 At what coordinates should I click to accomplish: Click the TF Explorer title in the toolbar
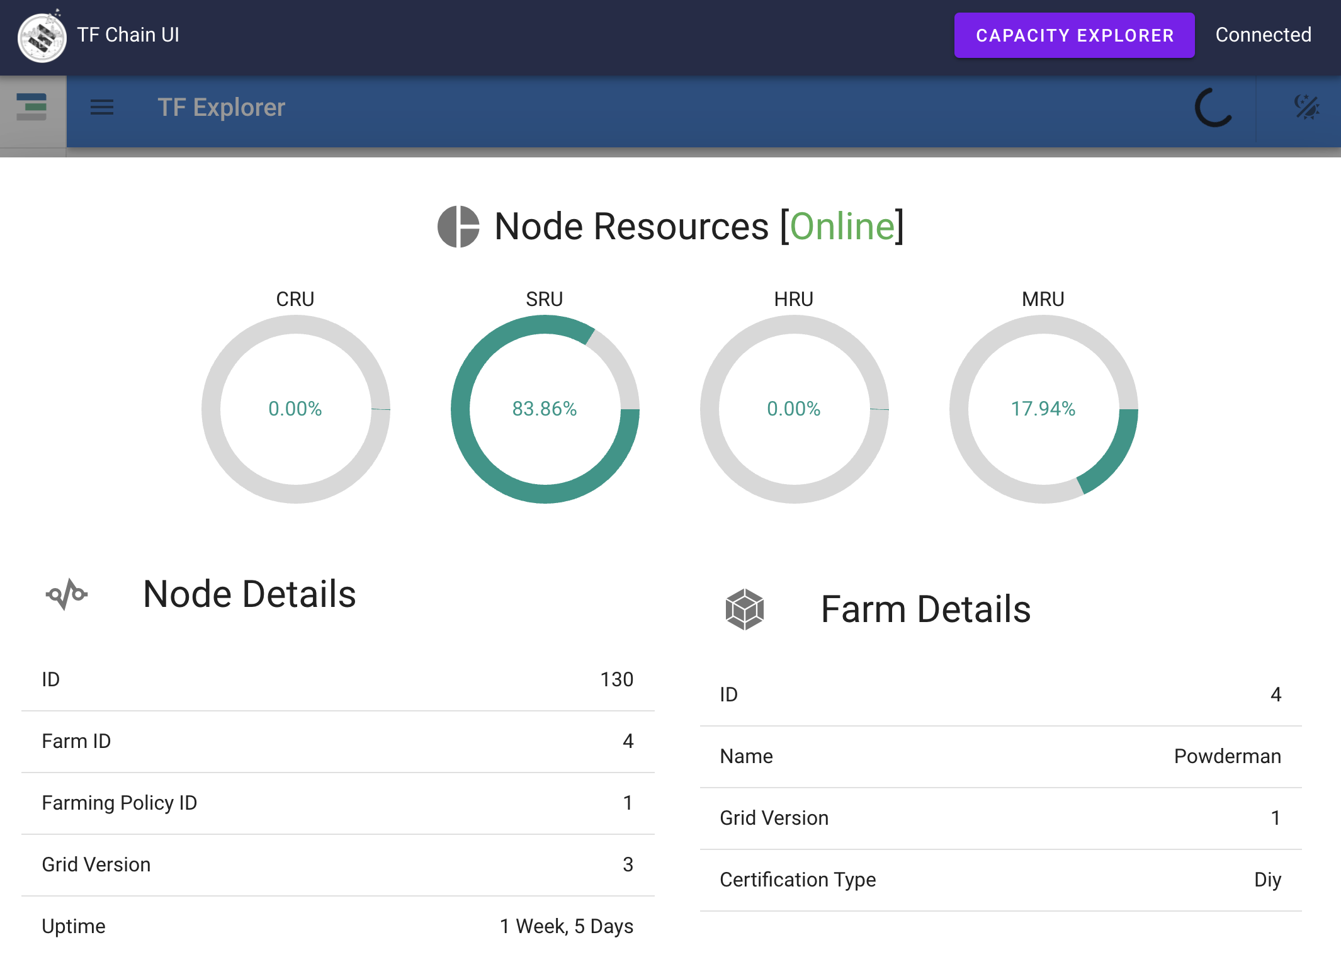pos(221,107)
